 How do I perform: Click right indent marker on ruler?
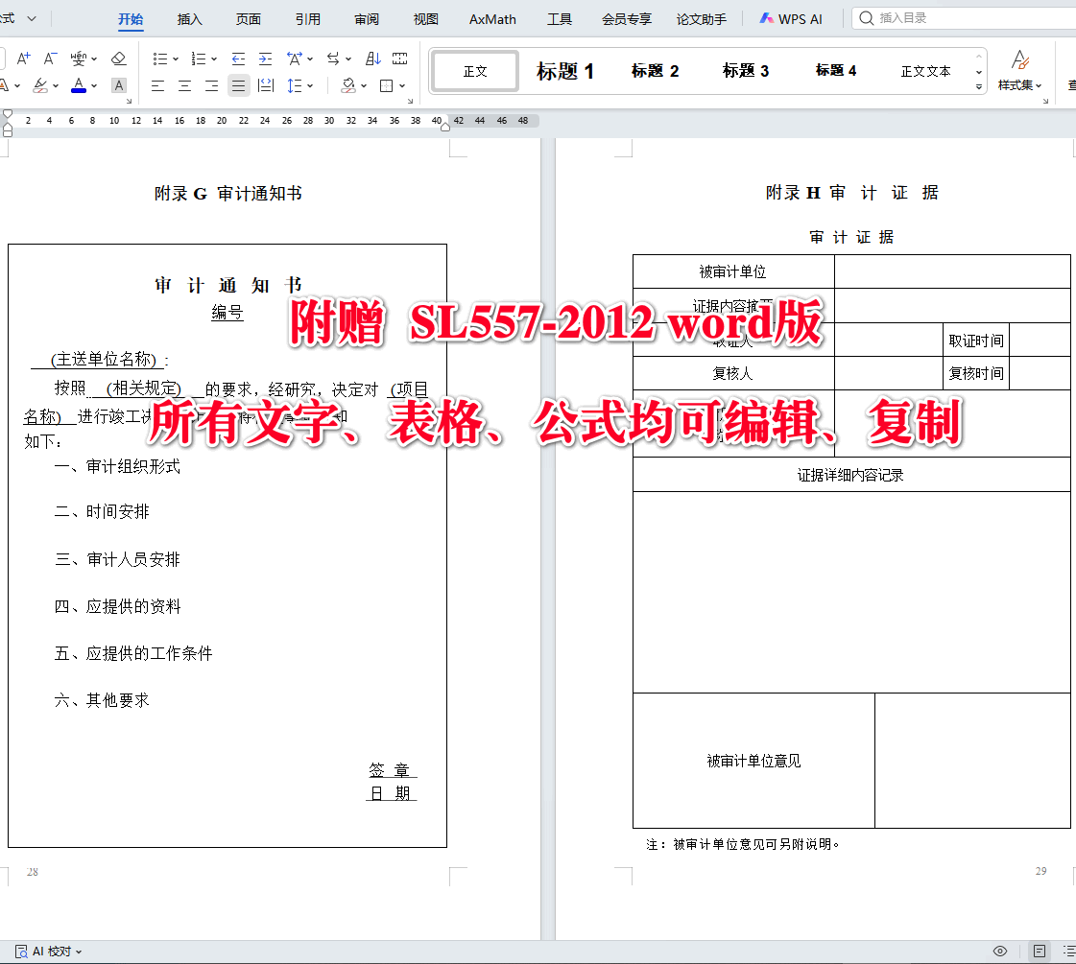tap(445, 127)
